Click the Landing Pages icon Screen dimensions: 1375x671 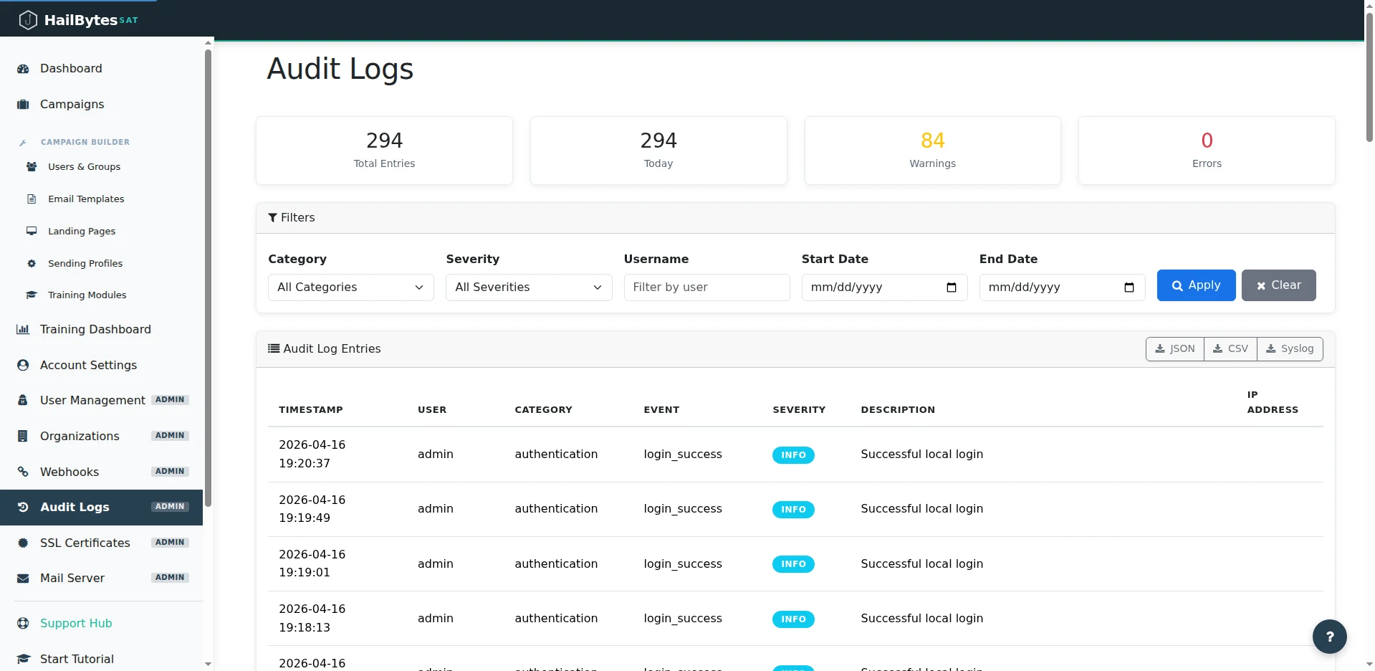click(x=32, y=231)
